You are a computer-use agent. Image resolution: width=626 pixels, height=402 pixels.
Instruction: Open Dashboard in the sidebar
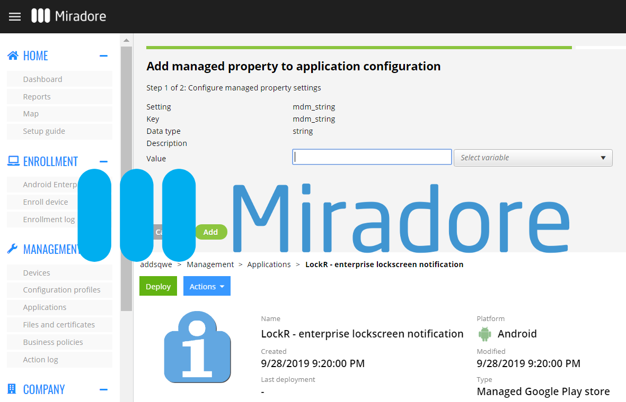59,79
